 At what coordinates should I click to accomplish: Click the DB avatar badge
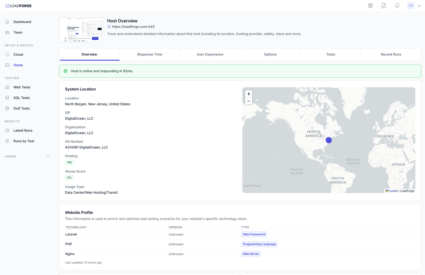click(411, 5)
